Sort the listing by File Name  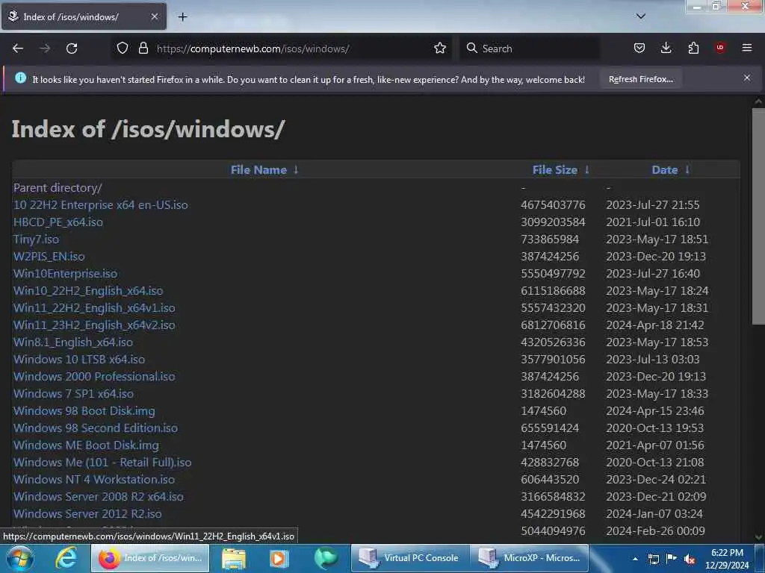tap(258, 170)
